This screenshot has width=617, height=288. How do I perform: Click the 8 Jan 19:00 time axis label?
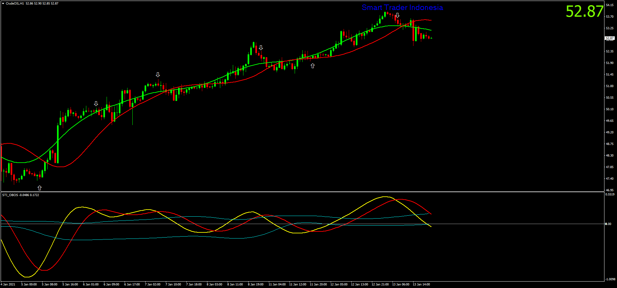tap(256, 284)
